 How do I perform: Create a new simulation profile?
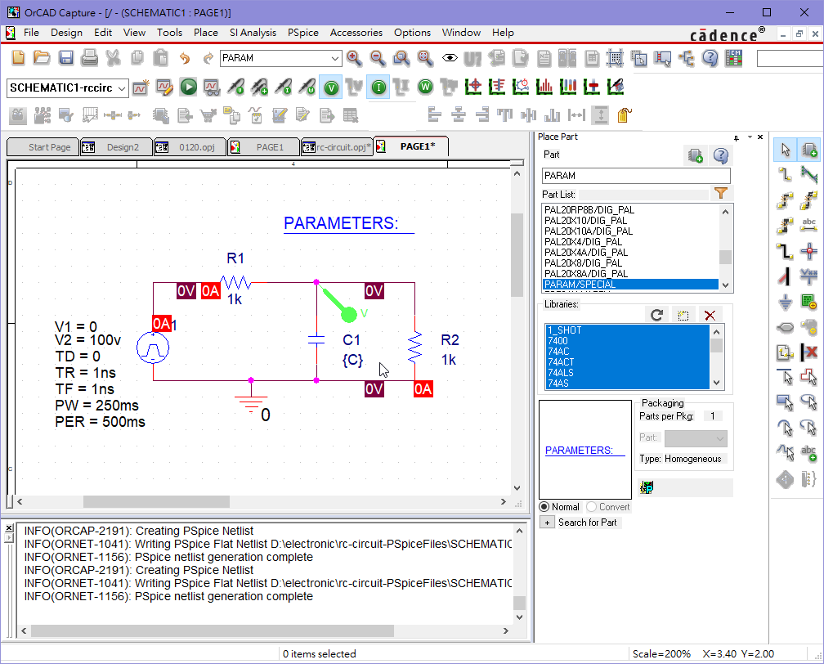pos(141,87)
